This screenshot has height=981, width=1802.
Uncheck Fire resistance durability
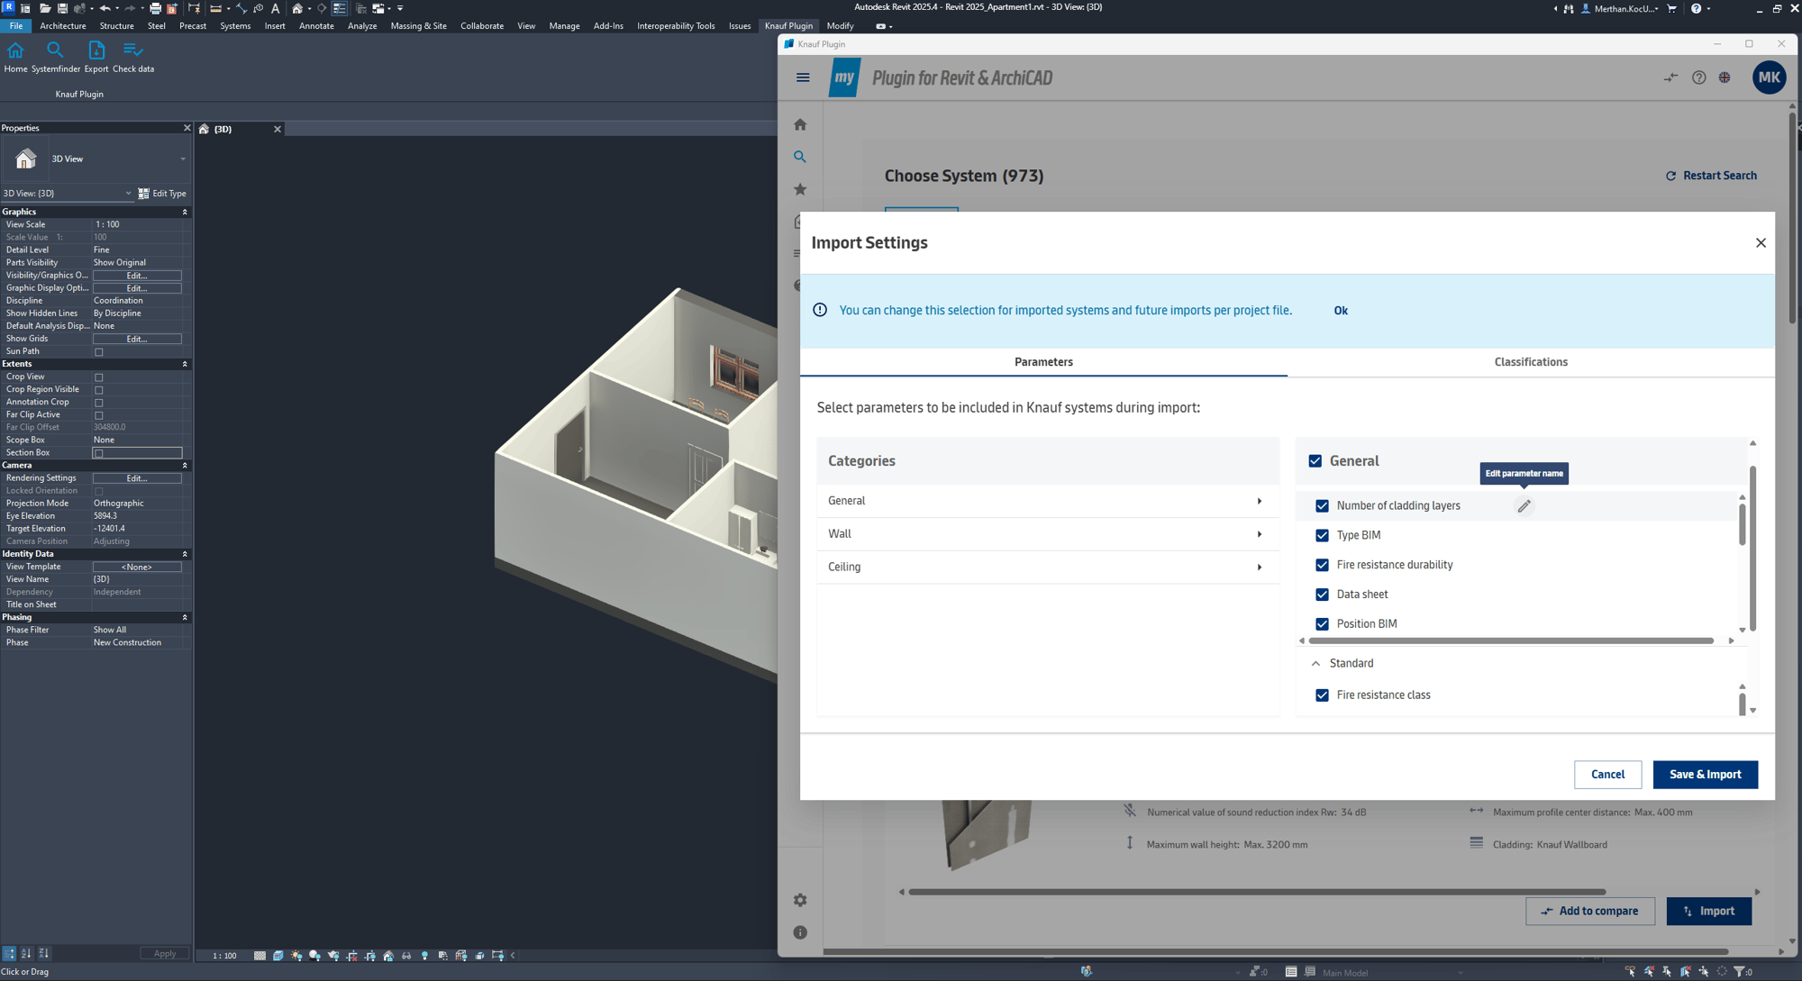click(1322, 565)
